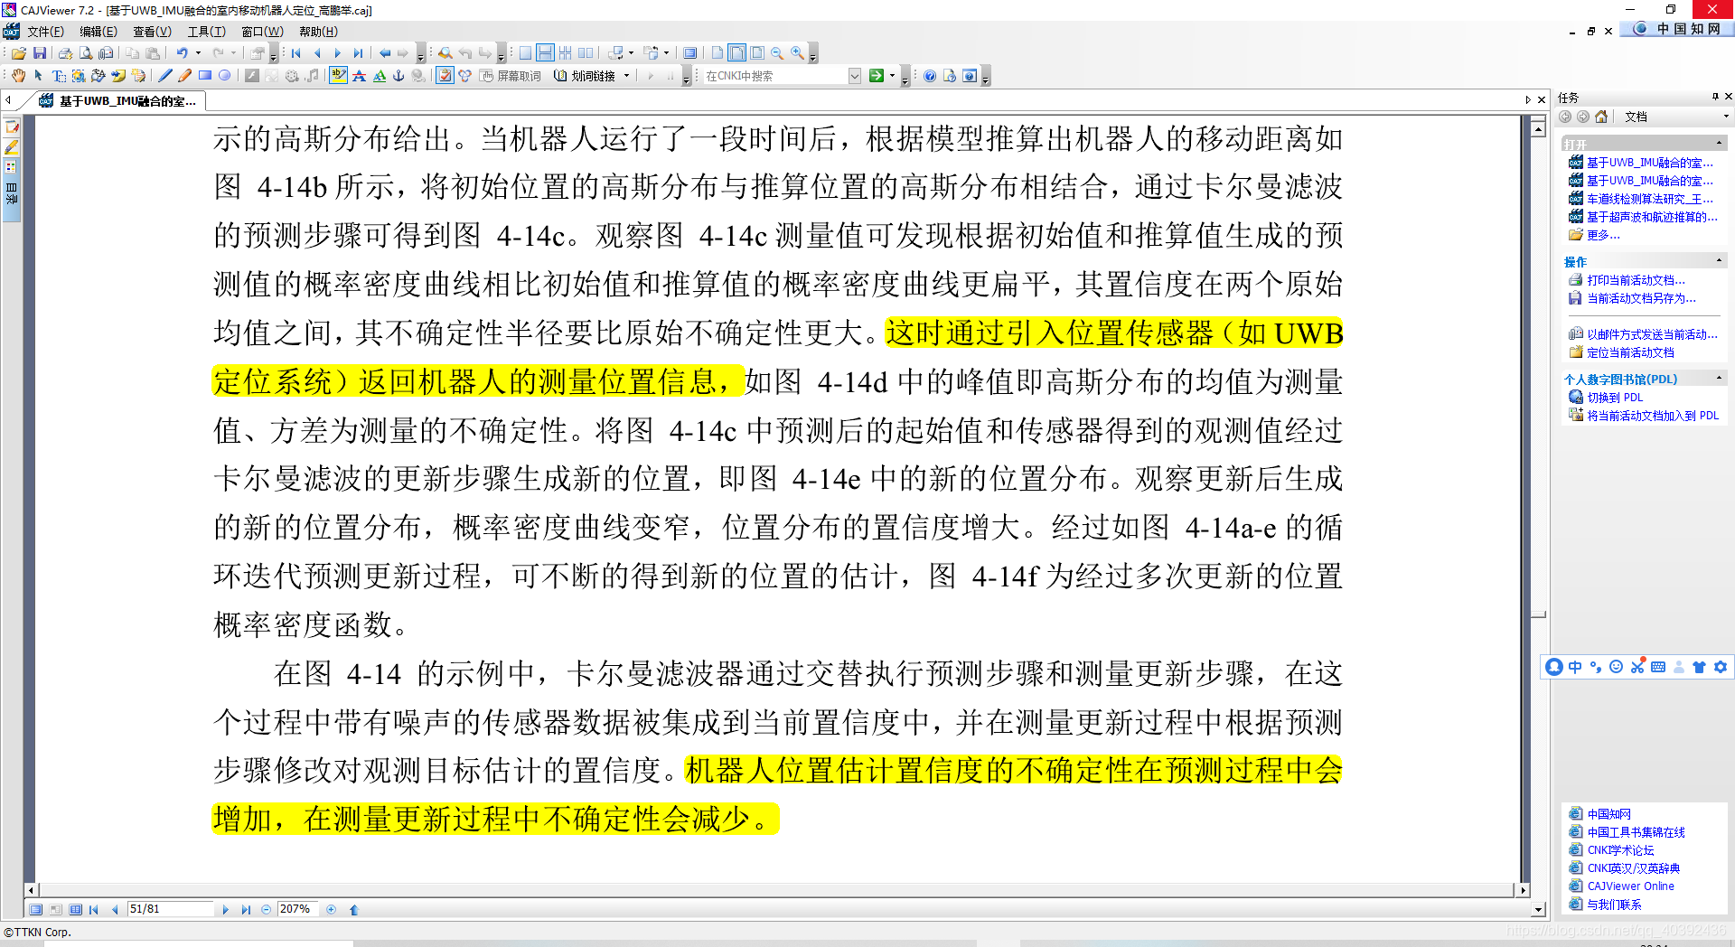Click the Open file folder icon
Image resolution: width=1735 pixels, height=947 pixels.
pos(19,53)
